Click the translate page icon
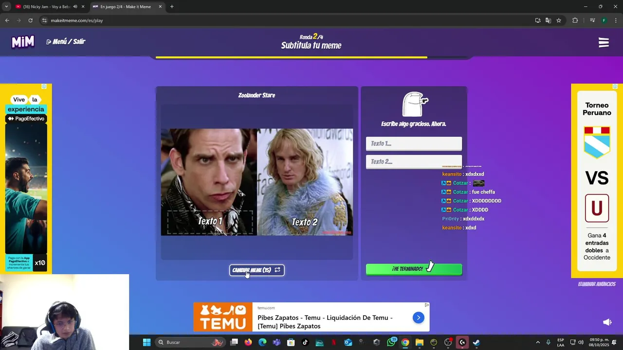The image size is (623, 350). tap(548, 20)
